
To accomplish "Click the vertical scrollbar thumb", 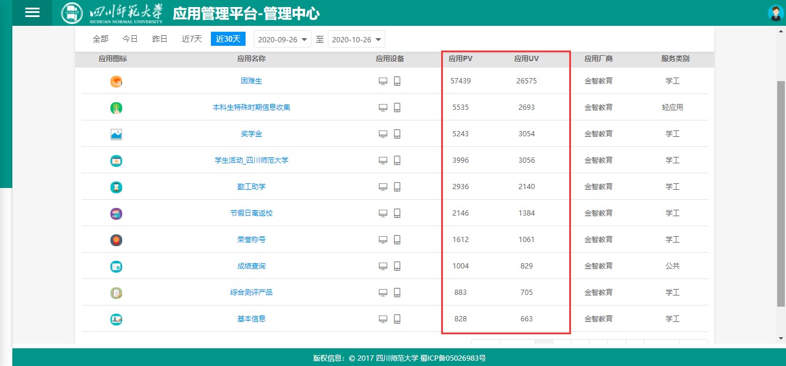I will click(x=781, y=194).
